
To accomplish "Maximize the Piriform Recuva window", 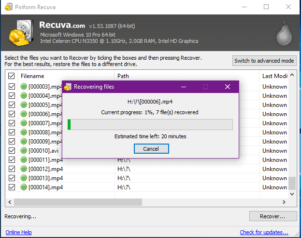I will (x=266, y=7).
